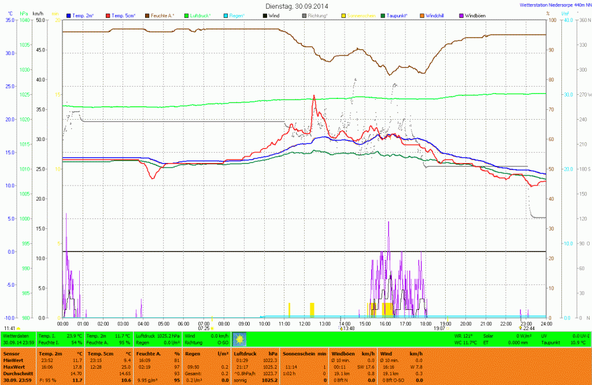Viewport: 592px width, 385px height.
Task: Click the purple Windböen legend square
Action: [x=461, y=16]
